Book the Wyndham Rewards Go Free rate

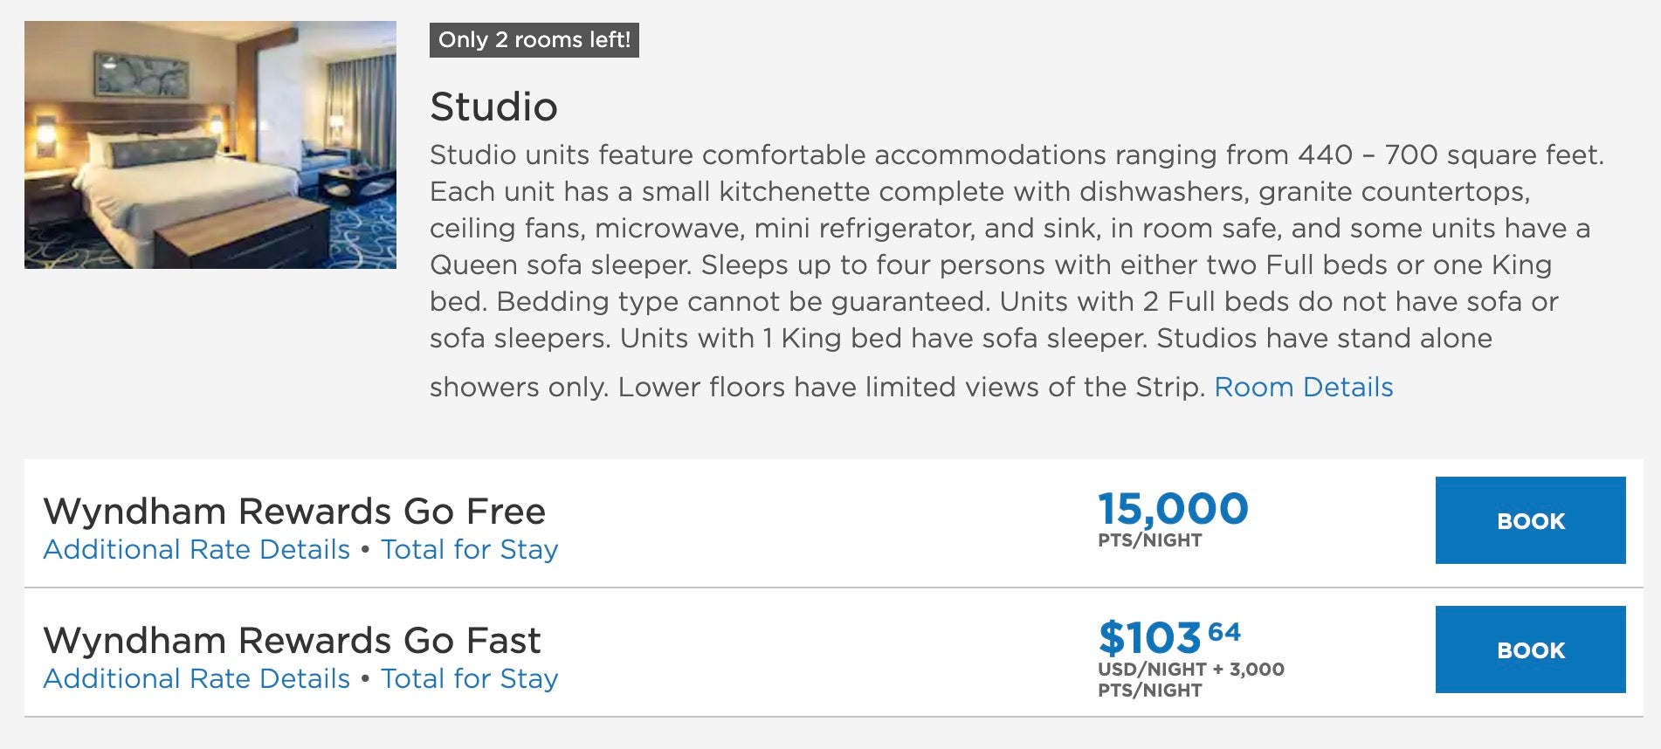(x=1530, y=521)
